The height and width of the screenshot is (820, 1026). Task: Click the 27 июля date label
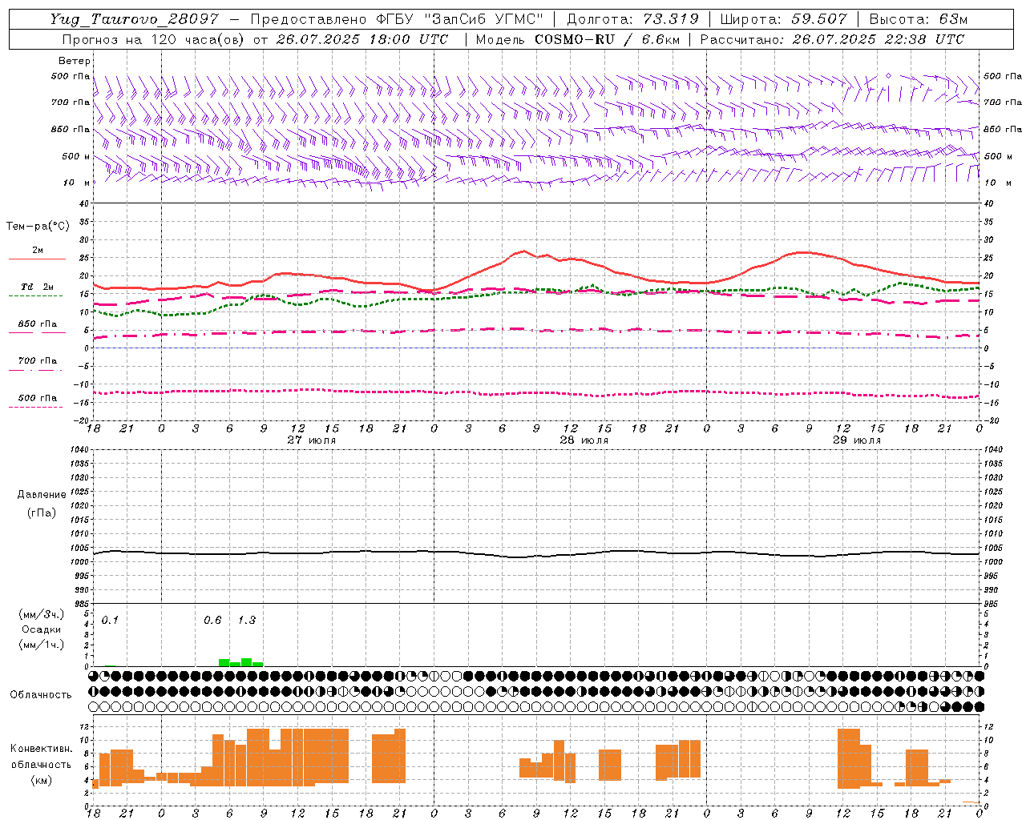(312, 440)
